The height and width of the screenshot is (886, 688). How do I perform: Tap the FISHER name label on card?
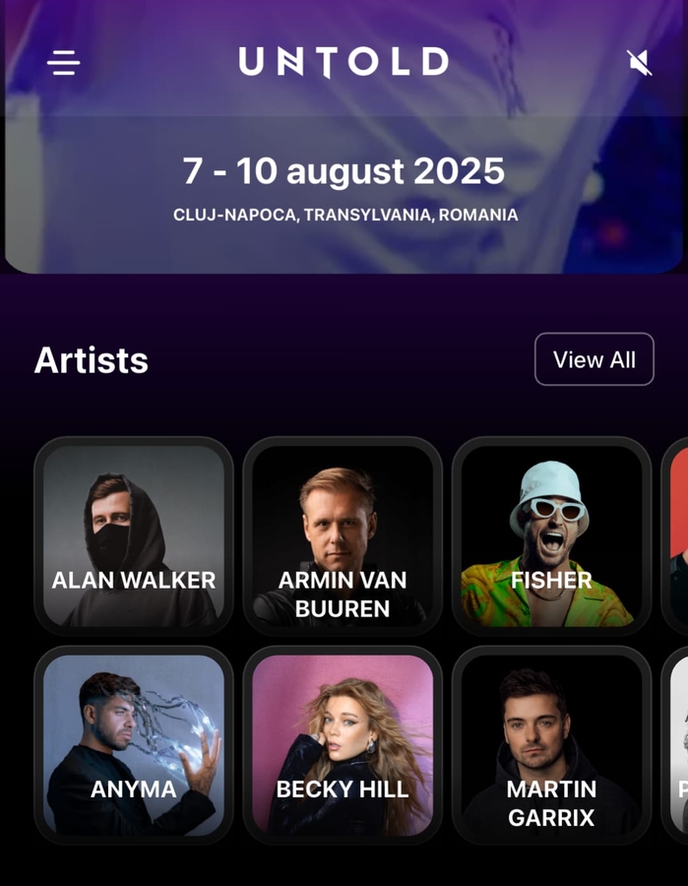pos(551,580)
